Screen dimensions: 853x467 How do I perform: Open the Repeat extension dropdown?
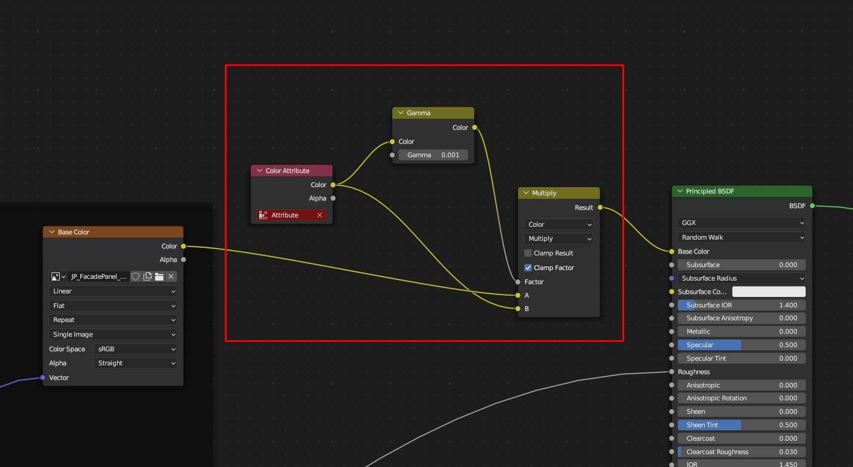pyautogui.click(x=113, y=320)
